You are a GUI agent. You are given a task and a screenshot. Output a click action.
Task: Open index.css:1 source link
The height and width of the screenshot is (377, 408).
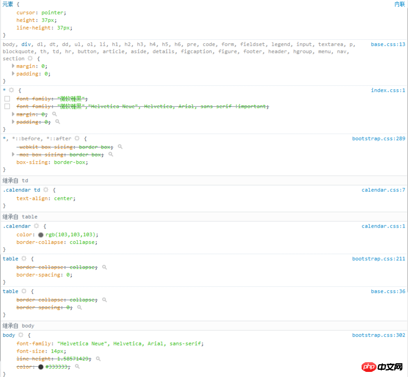click(388, 90)
